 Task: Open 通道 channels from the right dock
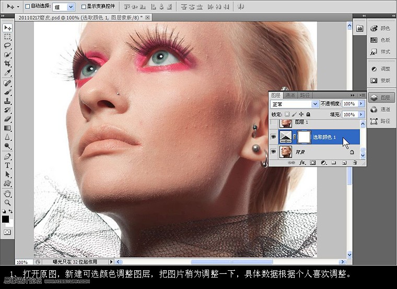381,109
